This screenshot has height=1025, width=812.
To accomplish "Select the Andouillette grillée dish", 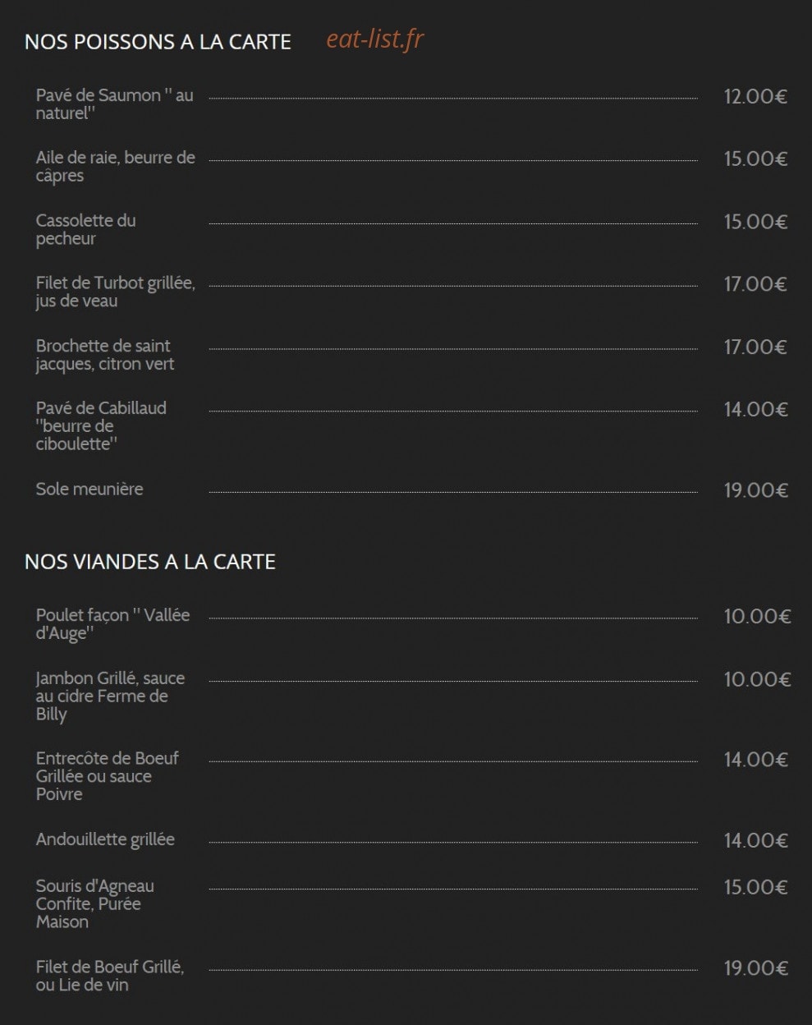I will coord(105,839).
